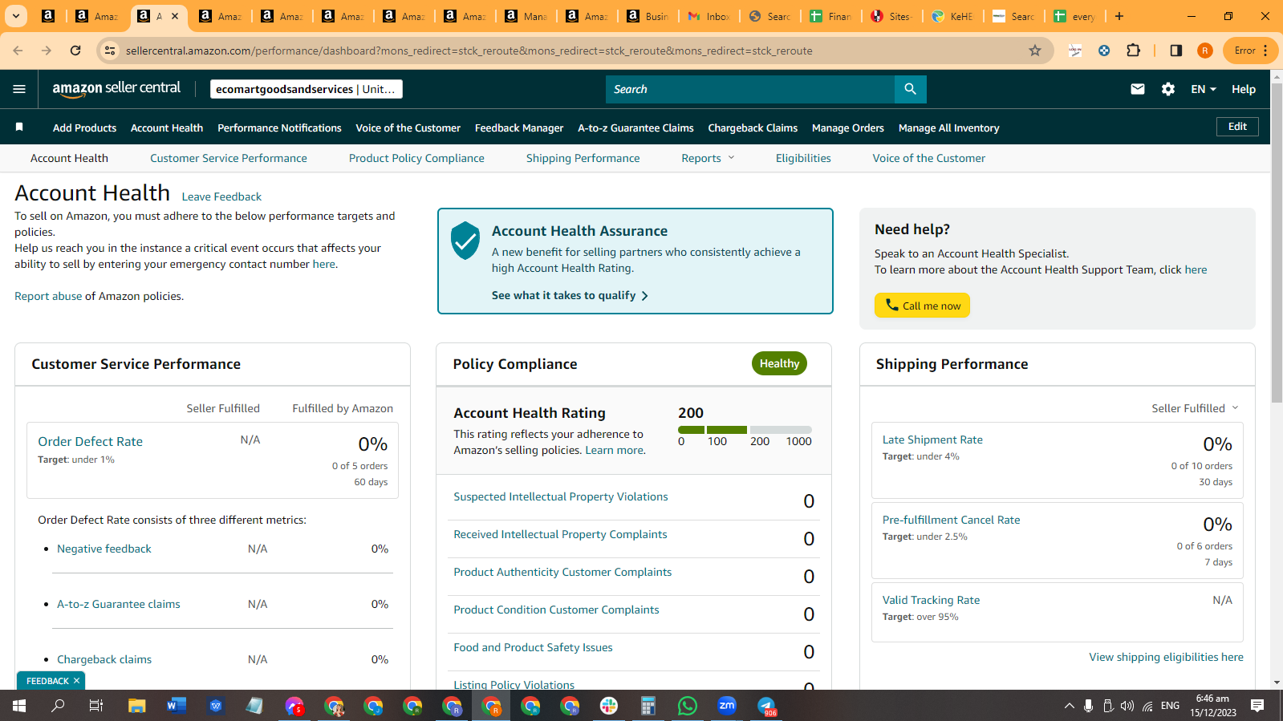Click the Amazon Seller Central logo
Image resolution: width=1283 pixels, height=721 pixels.
tap(116, 89)
